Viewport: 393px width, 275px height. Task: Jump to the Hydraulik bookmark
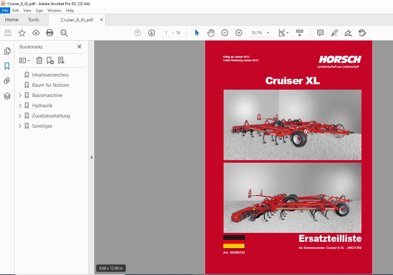click(x=42, y=106)
